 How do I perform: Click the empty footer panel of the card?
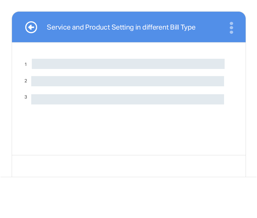point(129,166)
